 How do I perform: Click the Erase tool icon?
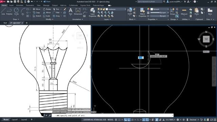point(65,9)
